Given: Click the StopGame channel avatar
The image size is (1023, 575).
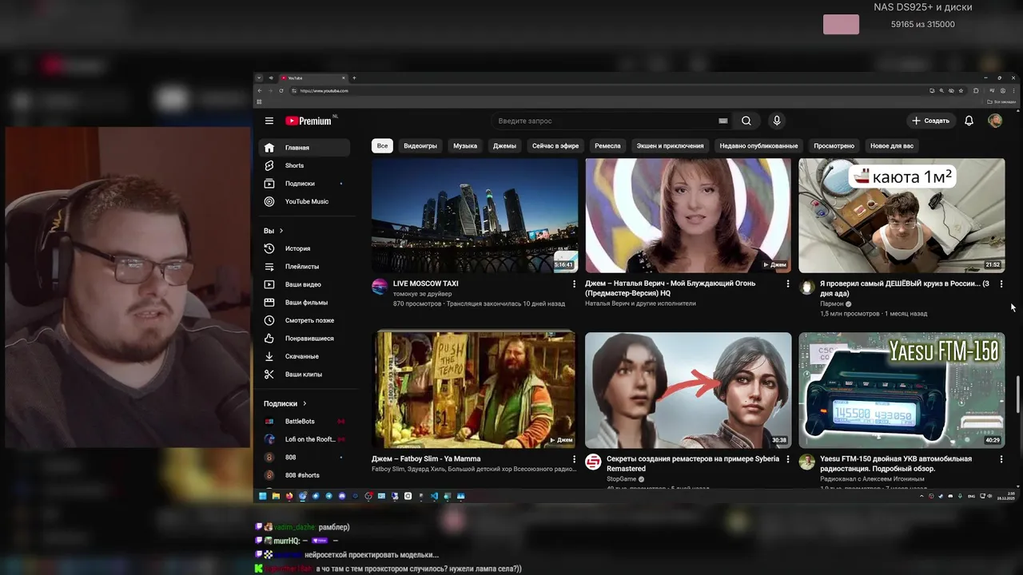Looking at the screenshot, I should 593,462.
